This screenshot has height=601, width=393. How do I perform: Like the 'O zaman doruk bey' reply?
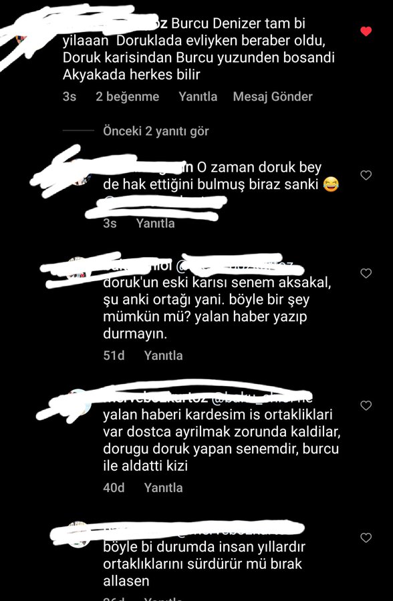click(x=366, y=176)
